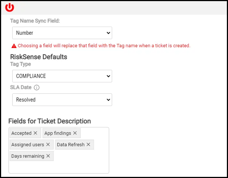This screenshot has width=228, height=178.
Task: Remove the Accepted field tag
Action: pos(35,133)
